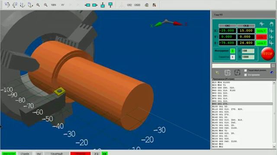This screenshot has height=155, width=277.
Task: Click the Z value 24.400 readout
Action: [x=246, y=43]
